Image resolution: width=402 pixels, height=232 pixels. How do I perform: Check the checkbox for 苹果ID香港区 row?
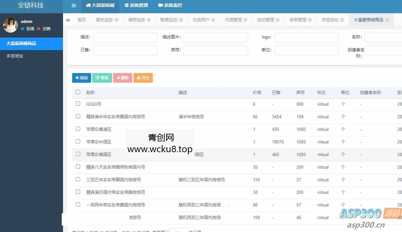click(78, 129)
